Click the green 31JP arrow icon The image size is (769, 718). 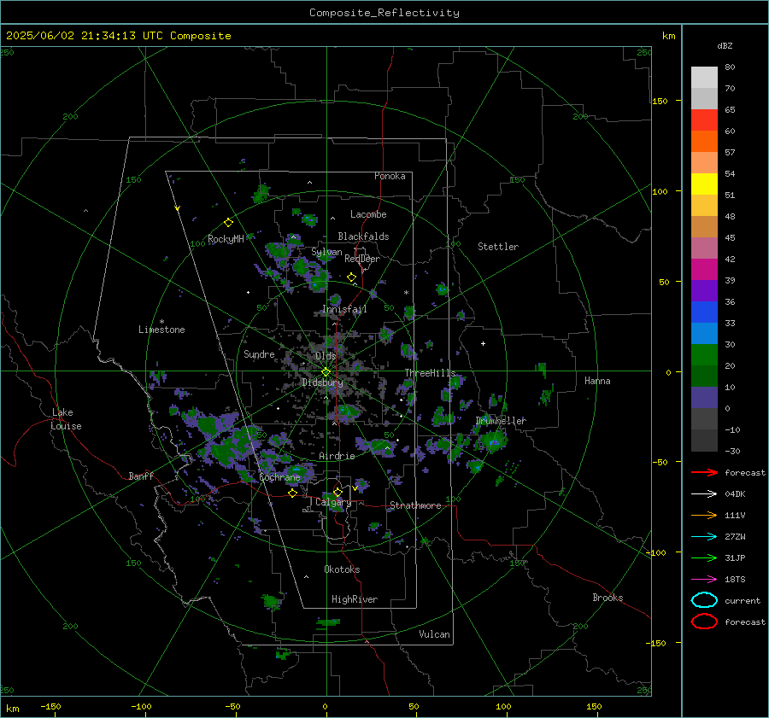704,557
